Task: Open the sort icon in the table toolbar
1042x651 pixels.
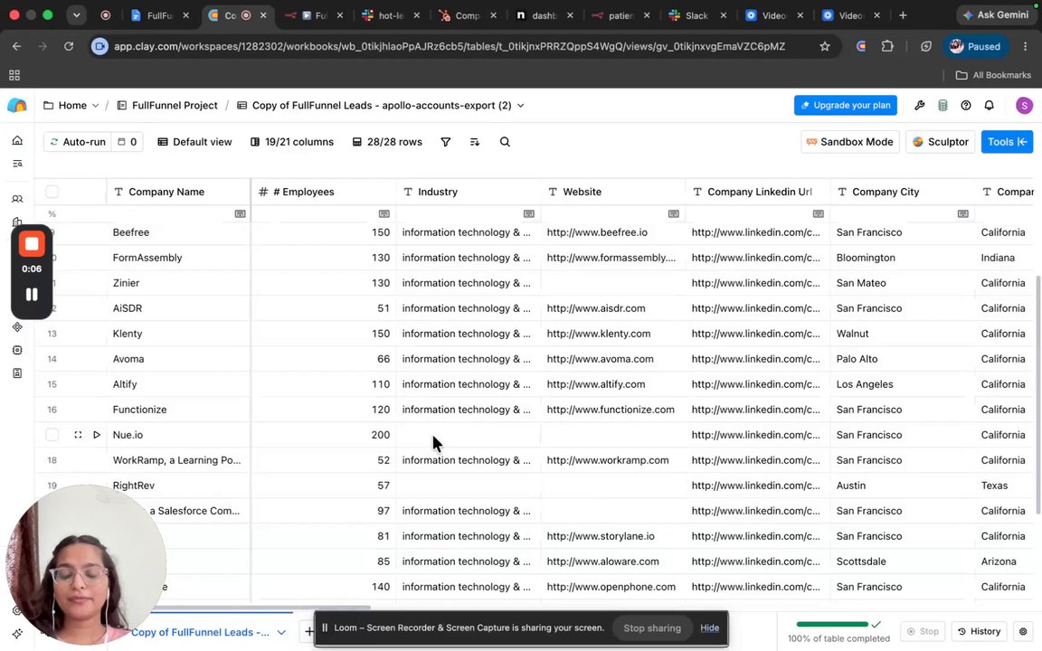Action: (x=475, y=142)
